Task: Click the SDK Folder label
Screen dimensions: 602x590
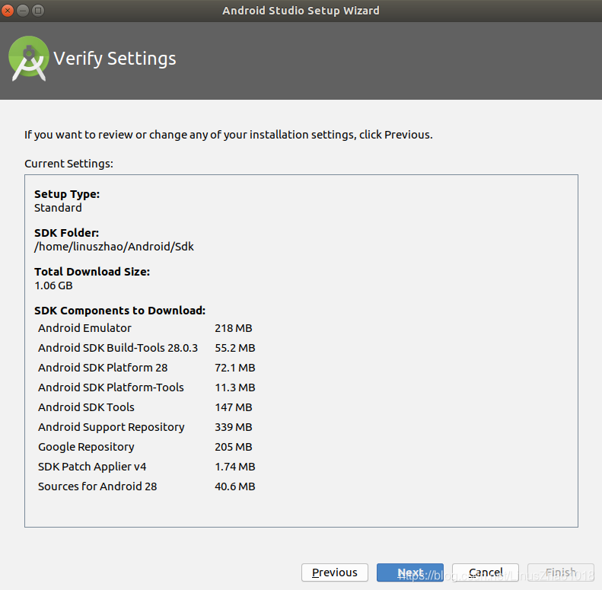Action: [66, 233]
